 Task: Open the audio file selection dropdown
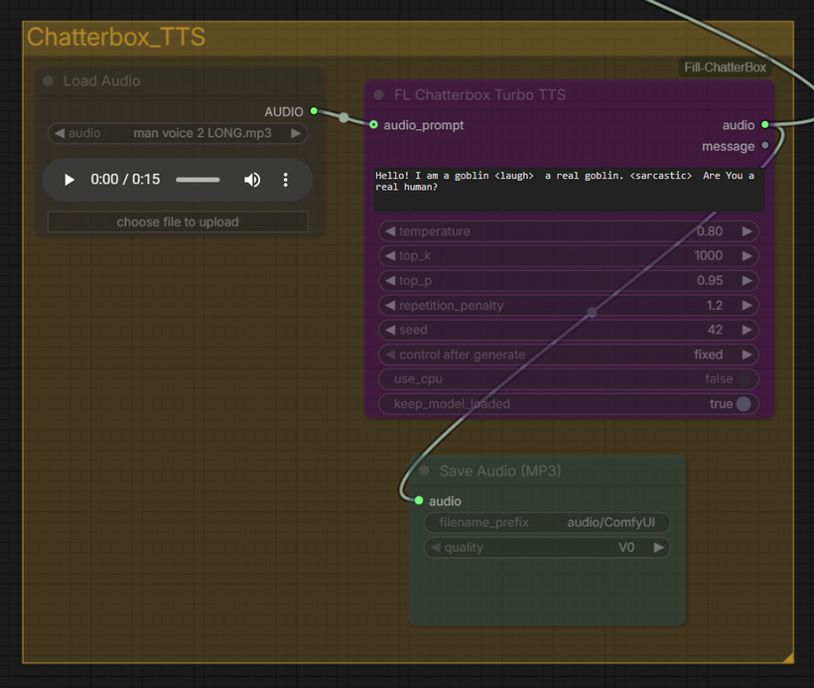[178, 133]
